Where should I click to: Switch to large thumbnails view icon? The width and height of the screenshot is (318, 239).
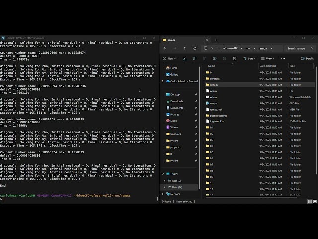point(315,201)
